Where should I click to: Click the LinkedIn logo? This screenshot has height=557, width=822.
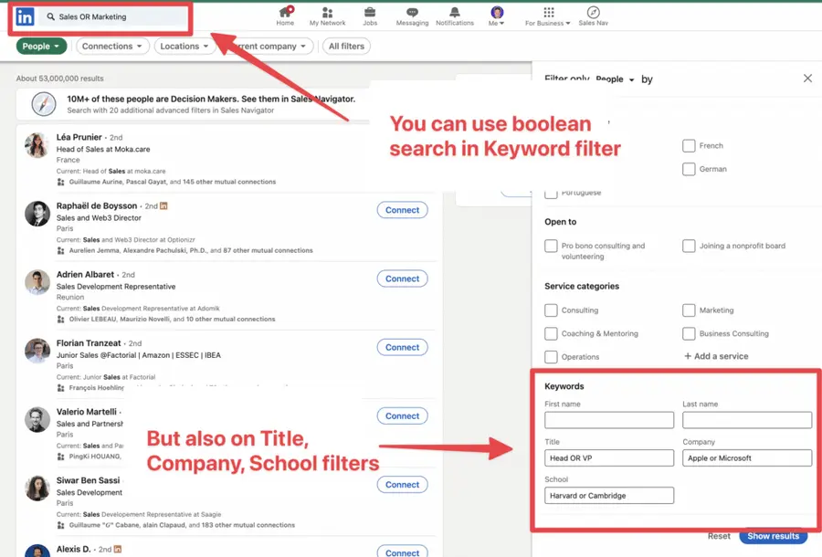[x=25, y=16]
